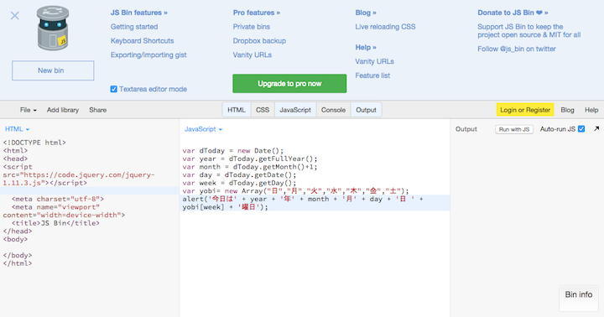Screen dimensions: 604x317
Task: Open the Add library menu
Action: (x=63, y=110)
